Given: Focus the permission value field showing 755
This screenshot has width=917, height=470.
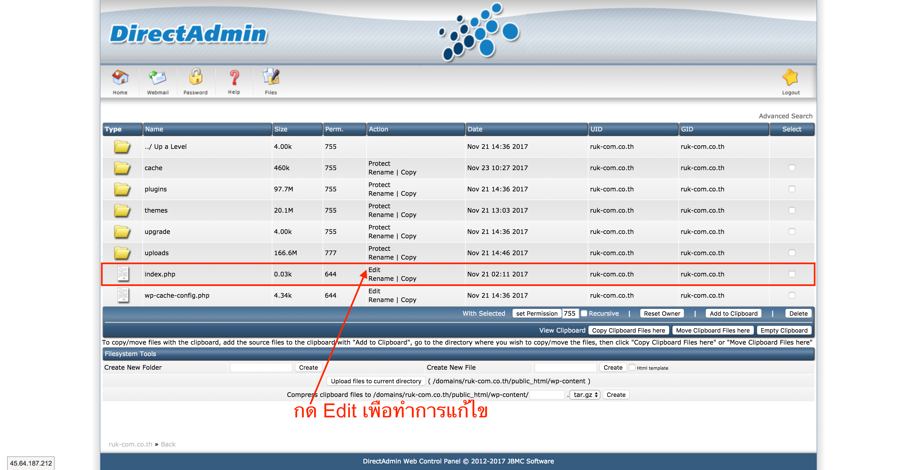Looking at the screenshot, I should (570, 314).
